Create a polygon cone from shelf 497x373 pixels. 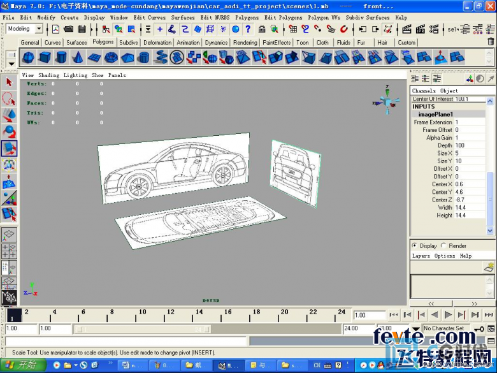coord(78,57)
